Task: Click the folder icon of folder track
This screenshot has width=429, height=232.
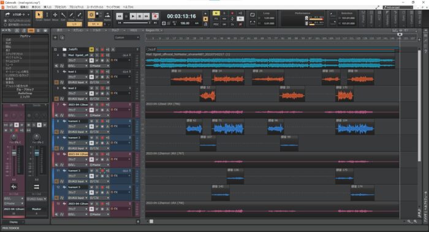Action: [x=64, y=50]
